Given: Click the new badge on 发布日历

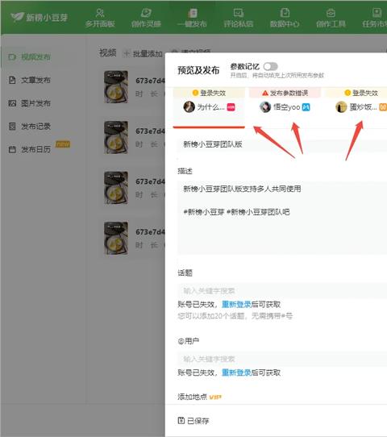Looking at the screenshot, I should pyautogui.click(x=63, y=144).
